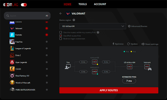The height and width of the screenshot is (100, 167).
Task: Open the ACCOUNT tab
Action: coord(100,4)
